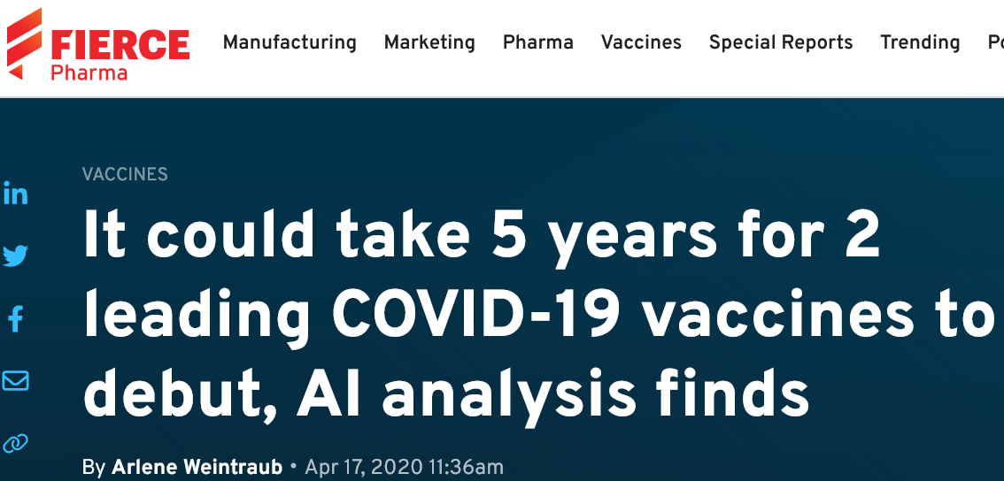The image size is (1004, 481).
Task: Open Vaccines in the navigation bar
Action: pyautogui.click(x=641, y=42)
